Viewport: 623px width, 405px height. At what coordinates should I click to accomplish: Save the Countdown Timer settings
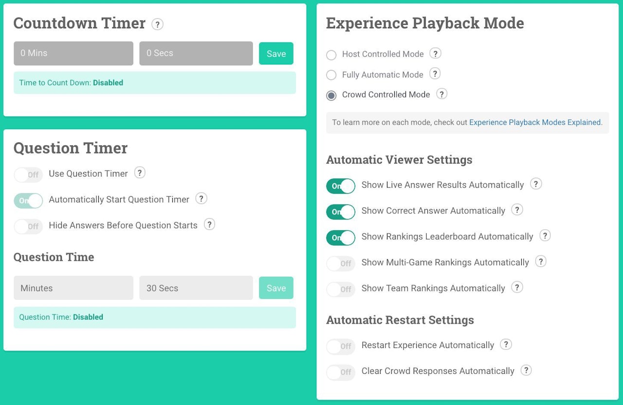tap(276, 54)
